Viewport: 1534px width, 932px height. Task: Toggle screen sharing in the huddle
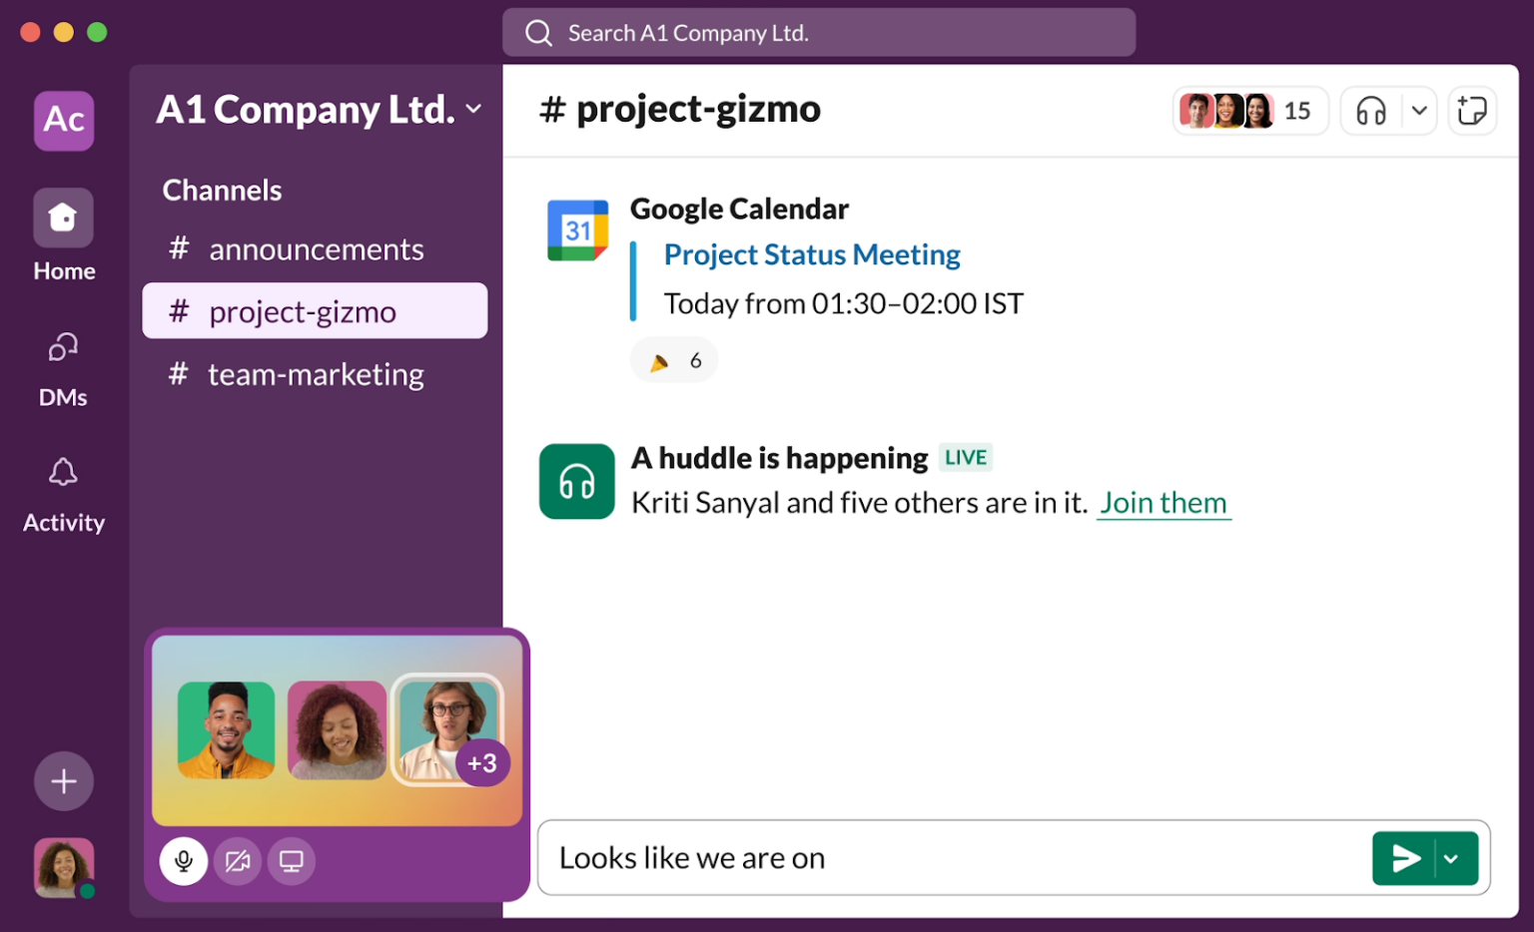coord(291,860)
